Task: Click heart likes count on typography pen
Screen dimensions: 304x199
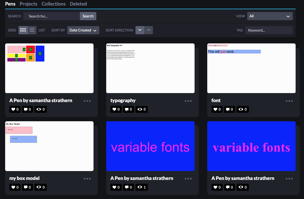Action: tap(116, 109)
